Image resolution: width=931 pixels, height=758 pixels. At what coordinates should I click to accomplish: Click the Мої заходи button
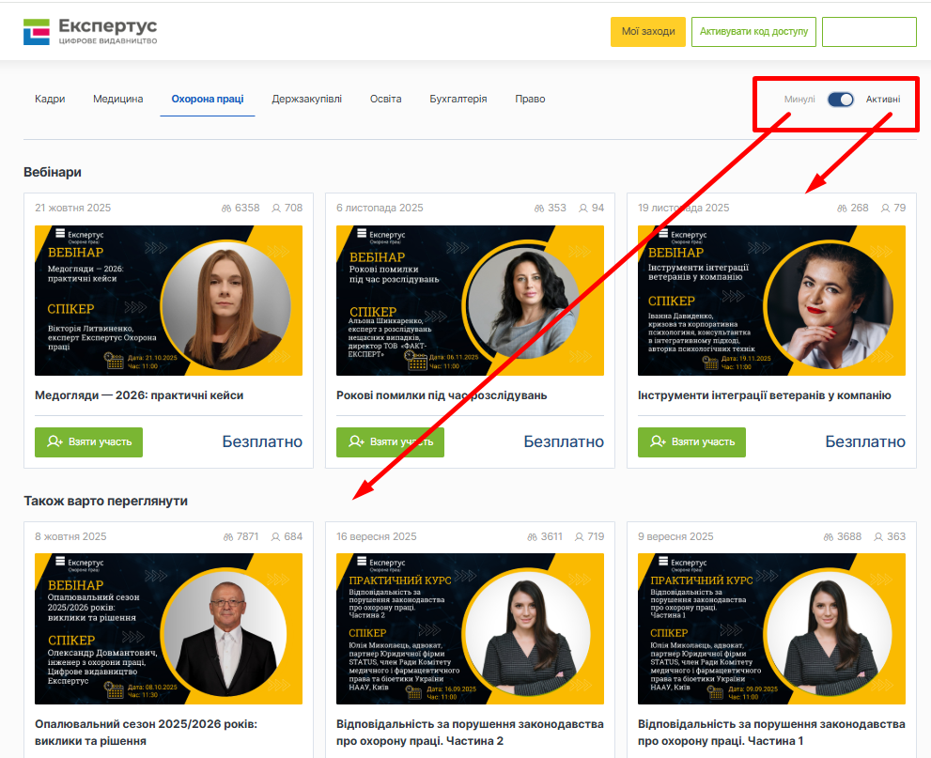pyautogui.click(x=647, y=32)
